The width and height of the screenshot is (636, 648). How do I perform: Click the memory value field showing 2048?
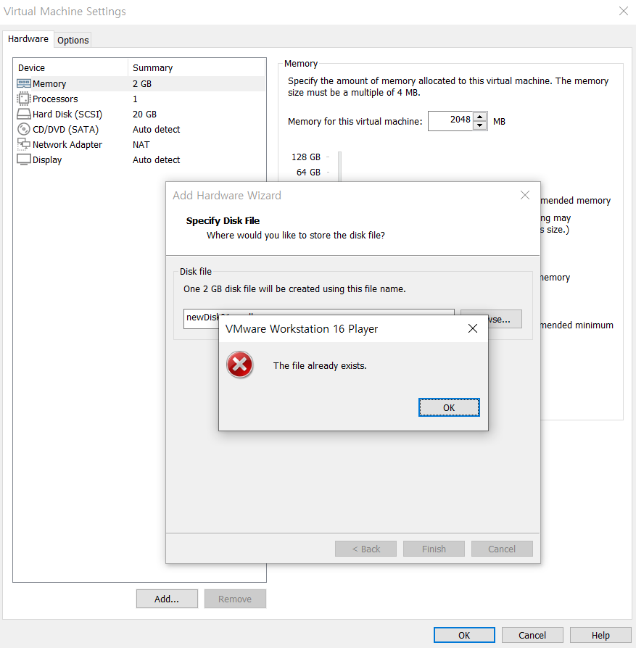point(450,121)
